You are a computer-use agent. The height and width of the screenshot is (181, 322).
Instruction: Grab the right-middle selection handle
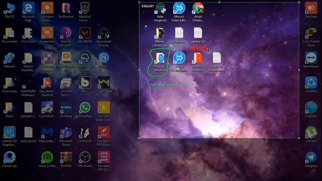click(299, 70)
